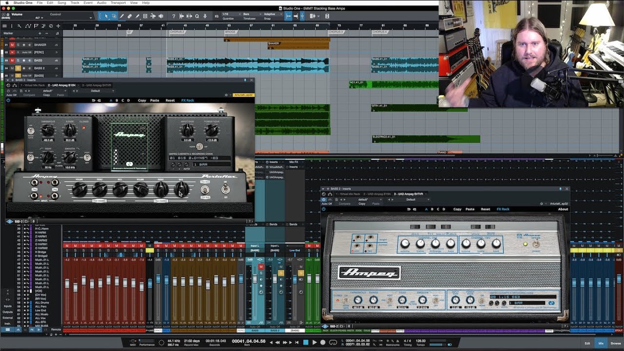Remove marker with minus button
The image size is (624, 351).
point(47,33)
